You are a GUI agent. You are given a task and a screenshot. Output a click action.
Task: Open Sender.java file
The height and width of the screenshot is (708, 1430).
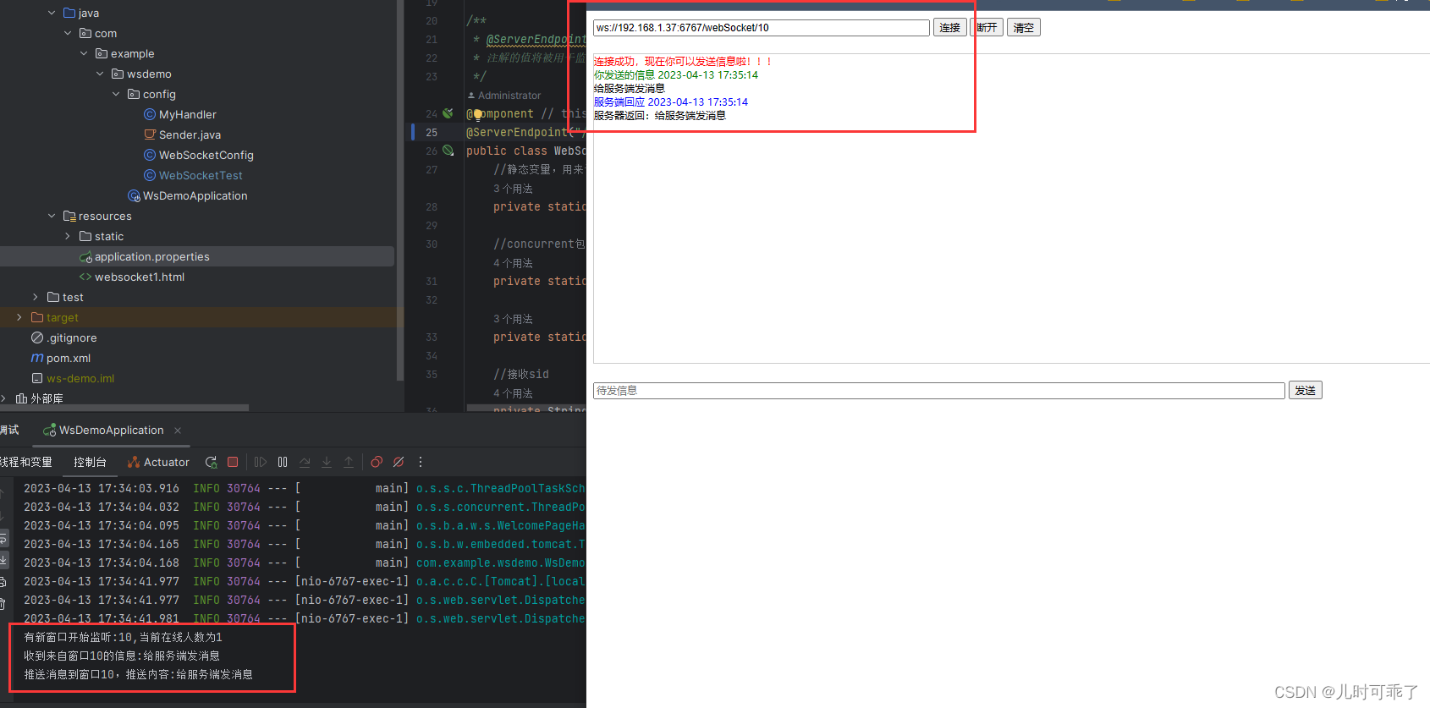(x=190, y=134)
